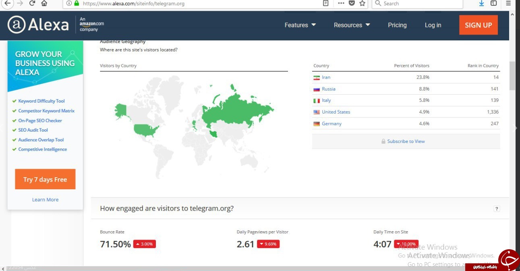Viewport: 520px width, 271px height.
Task: Click the Russia flag icon
Action: 317,89
